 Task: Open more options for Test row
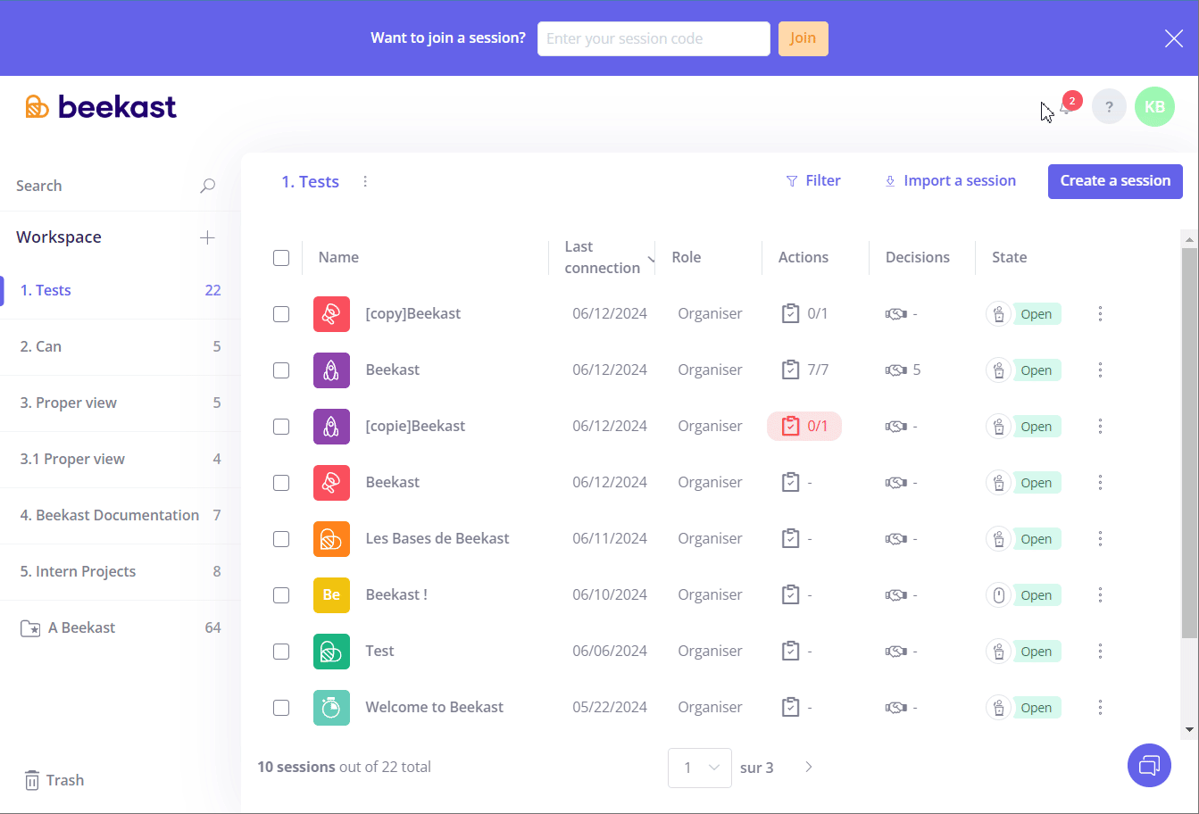point(1100,652)
